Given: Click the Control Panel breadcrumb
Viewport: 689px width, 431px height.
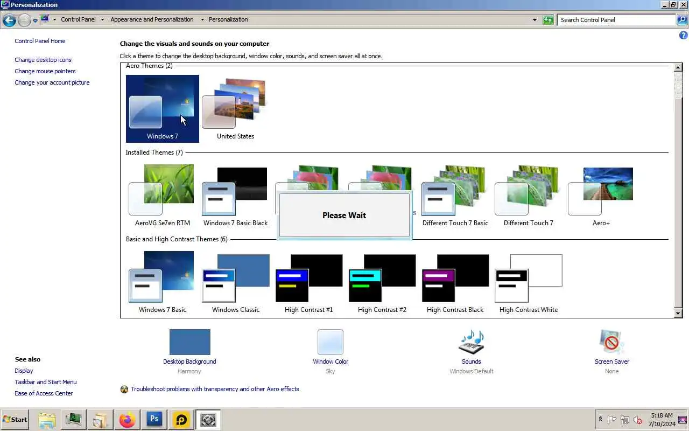Looking at the screenshot, I should (78, 19).
